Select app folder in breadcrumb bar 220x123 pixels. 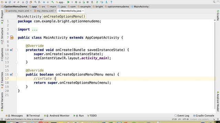click(x=33, y=6)
